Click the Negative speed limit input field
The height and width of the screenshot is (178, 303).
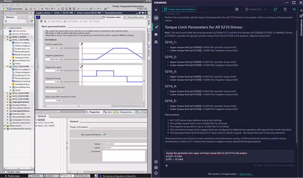coord(54,59)
